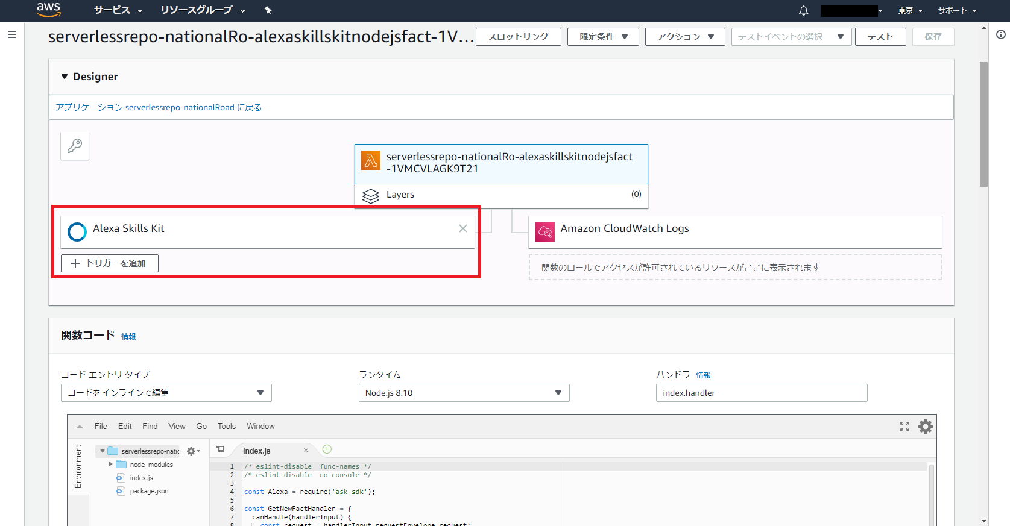
Task: Collapse the editor menu bar arrow
Action: pos(80,427)
